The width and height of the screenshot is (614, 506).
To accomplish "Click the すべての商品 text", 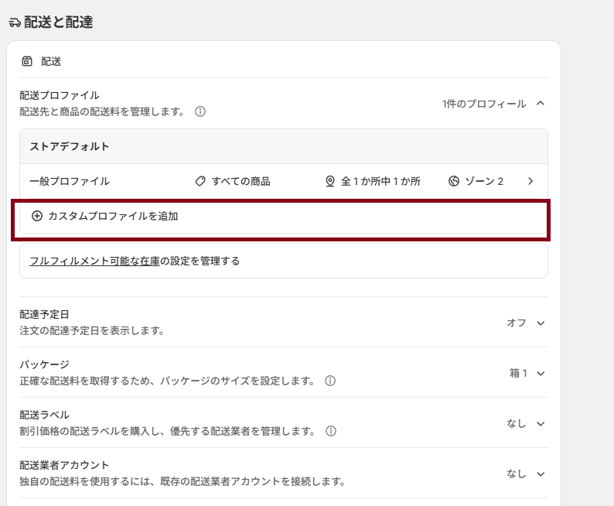I will (x=240, y=181).
